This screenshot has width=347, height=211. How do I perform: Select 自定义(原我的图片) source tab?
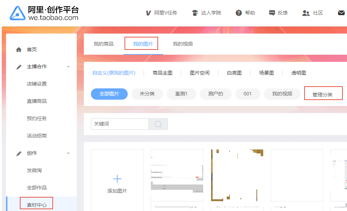114,73
